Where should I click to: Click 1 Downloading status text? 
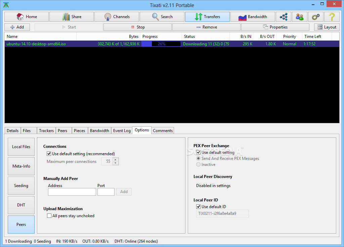click(x=18, y=241)
